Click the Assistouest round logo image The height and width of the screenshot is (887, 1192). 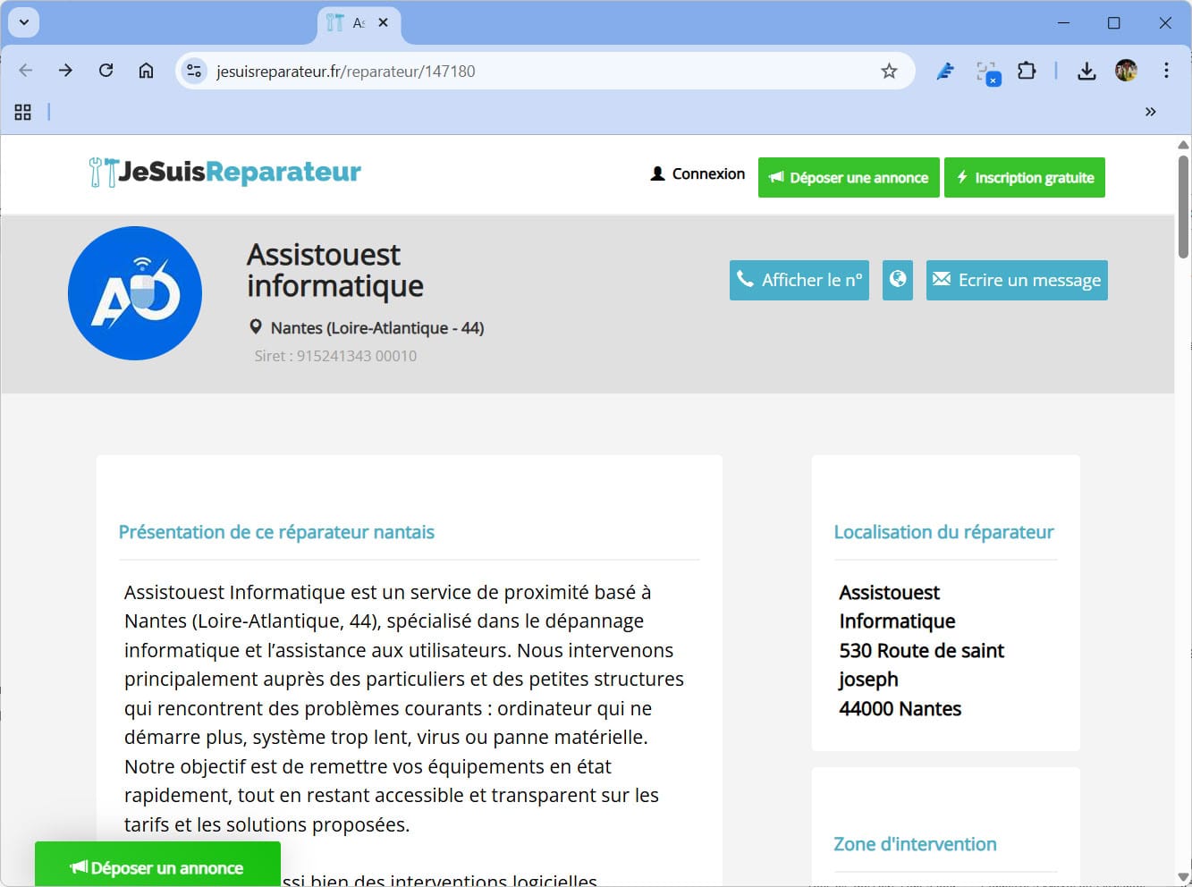pos(135,293)
